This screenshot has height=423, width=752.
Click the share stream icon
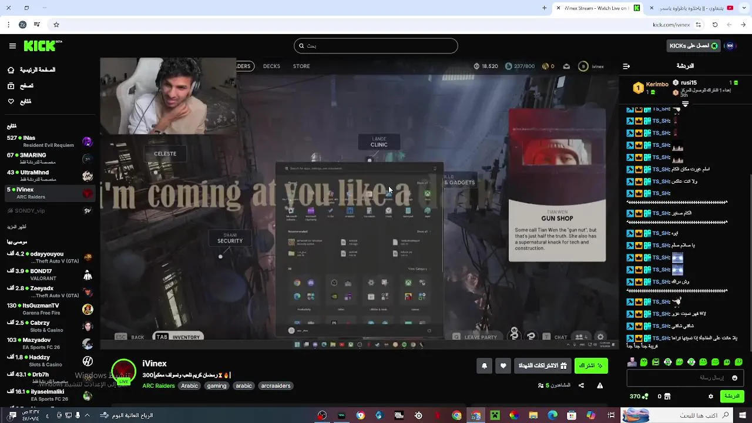coord(581,386)
